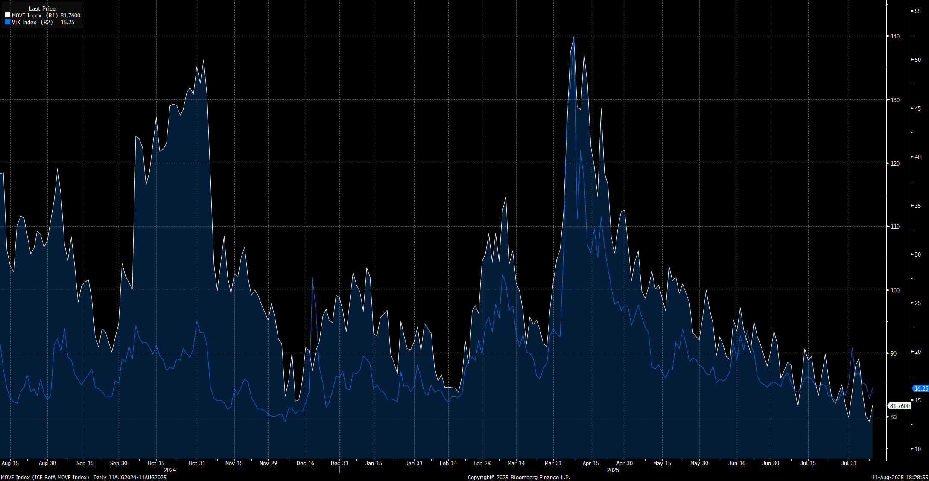The width and height of the screenshot is (929, 481).
Task: Click the Jul 31 date axis label
Action: (x=849, y=463)
